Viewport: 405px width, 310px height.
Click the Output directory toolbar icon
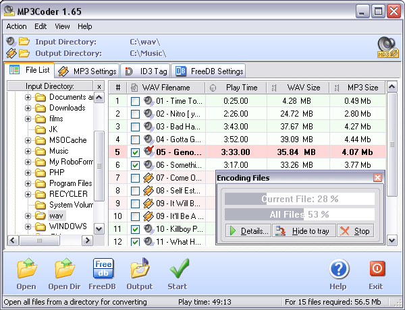pos(140,270)
